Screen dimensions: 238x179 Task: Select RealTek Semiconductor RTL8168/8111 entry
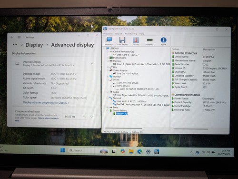(143, 104)
